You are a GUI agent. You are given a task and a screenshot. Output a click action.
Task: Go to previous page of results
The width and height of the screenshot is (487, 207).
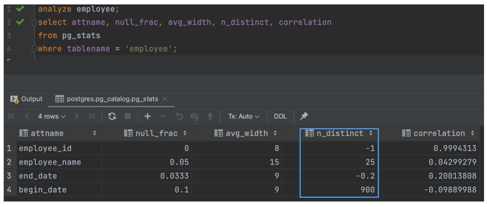[27, 116]
